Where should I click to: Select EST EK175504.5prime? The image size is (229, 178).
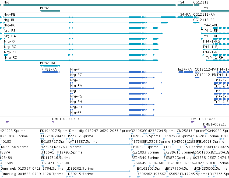click(181, 169)
